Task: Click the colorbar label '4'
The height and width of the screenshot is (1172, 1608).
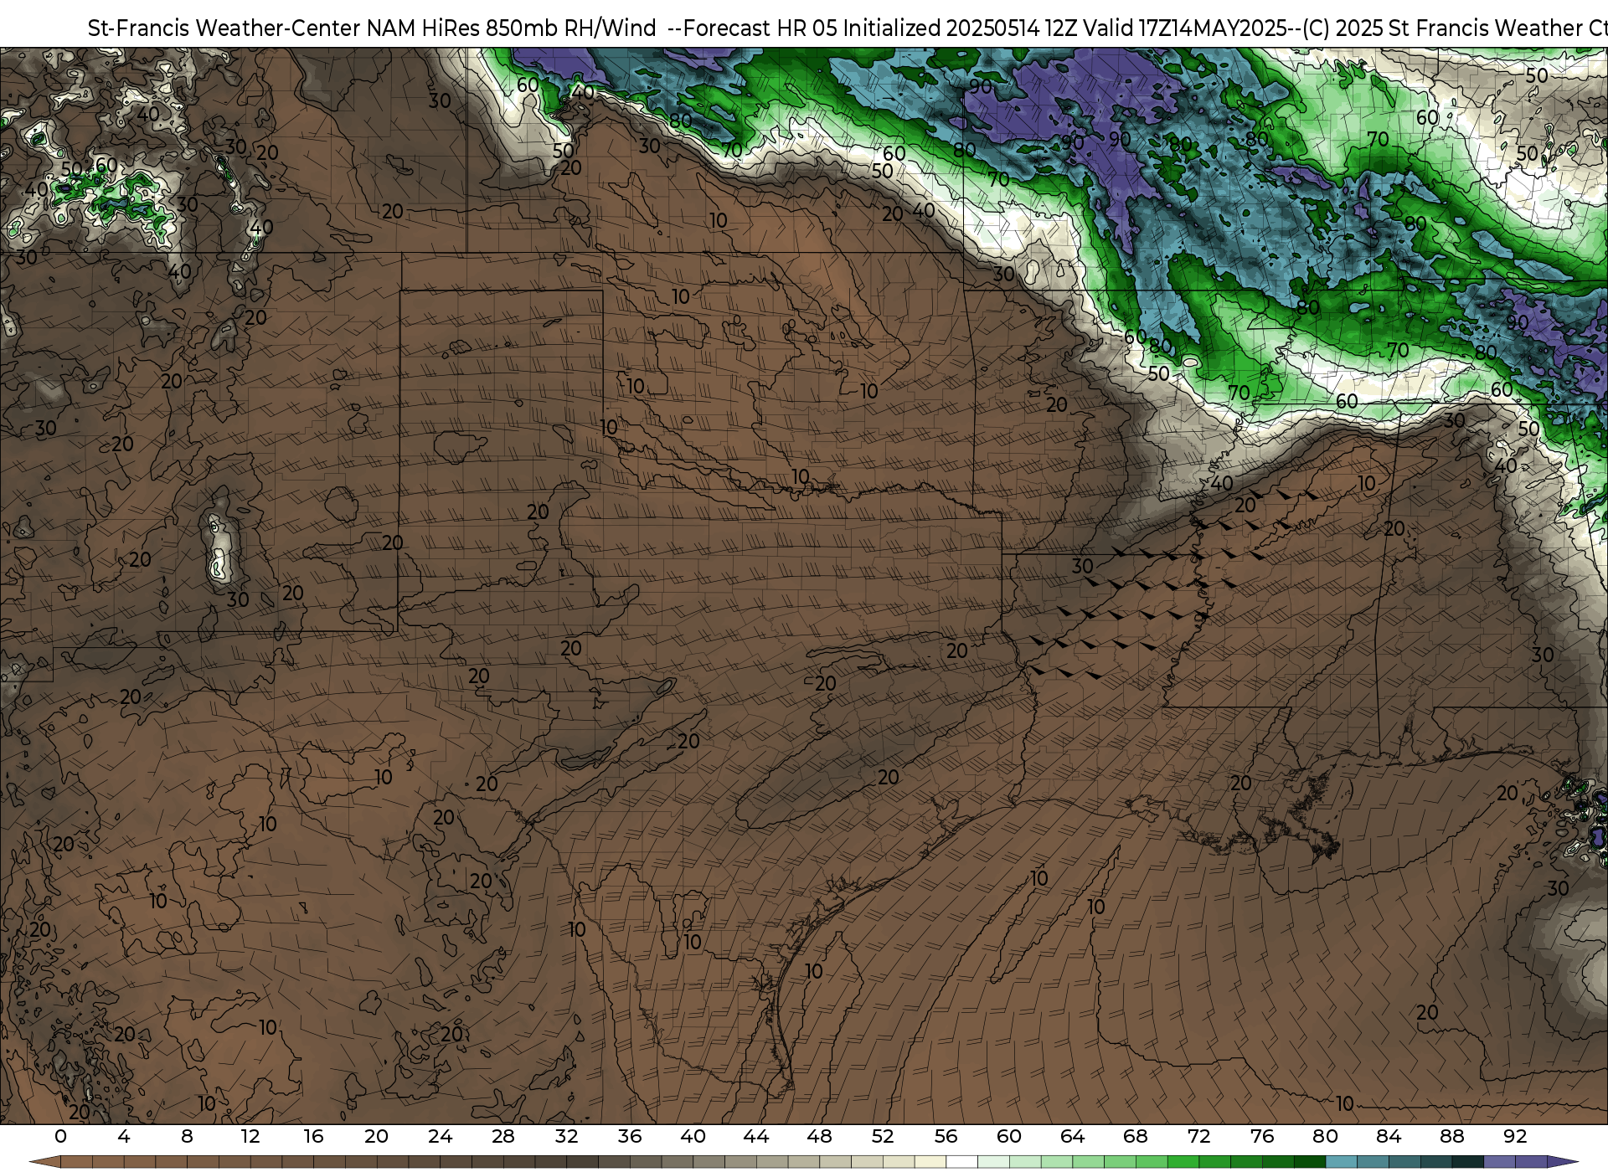Action: (124, 1136)
